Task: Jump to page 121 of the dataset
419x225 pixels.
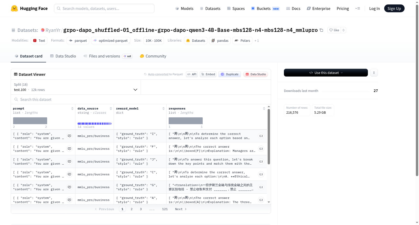Action: coord(165,209)
